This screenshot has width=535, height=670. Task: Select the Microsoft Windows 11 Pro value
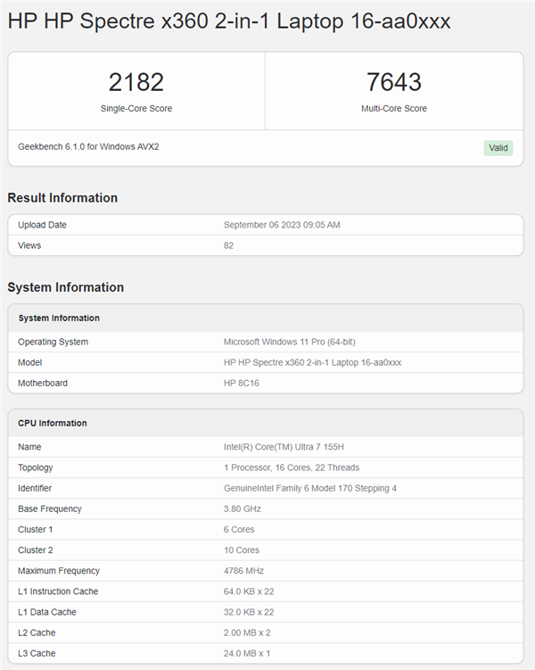pos(289,342)
